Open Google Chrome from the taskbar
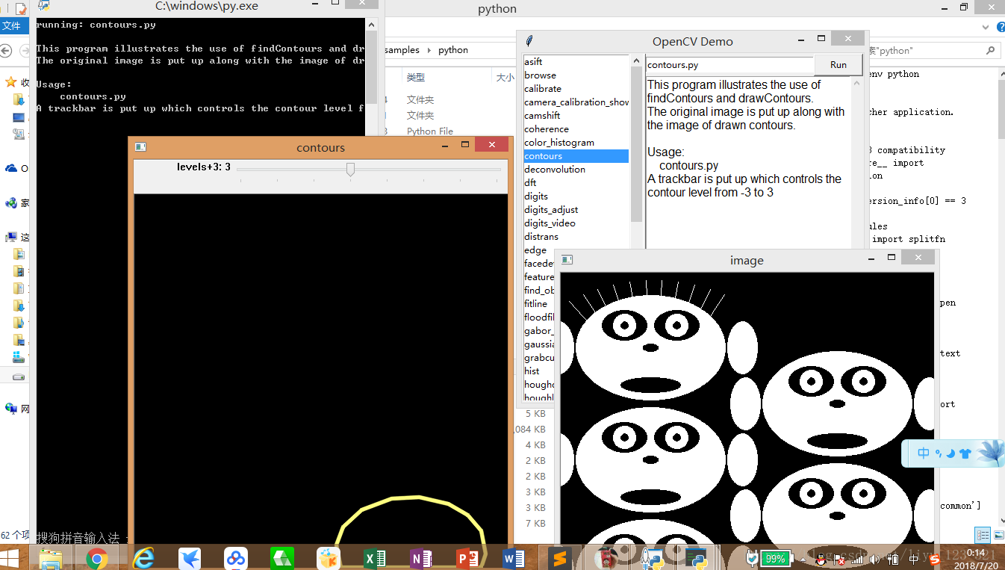1005x570 pixels. 96,558
